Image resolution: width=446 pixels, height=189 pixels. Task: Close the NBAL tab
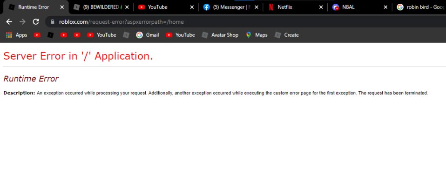(x=385, y=7)
